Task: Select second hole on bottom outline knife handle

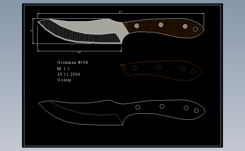Action: coord(162,107)
